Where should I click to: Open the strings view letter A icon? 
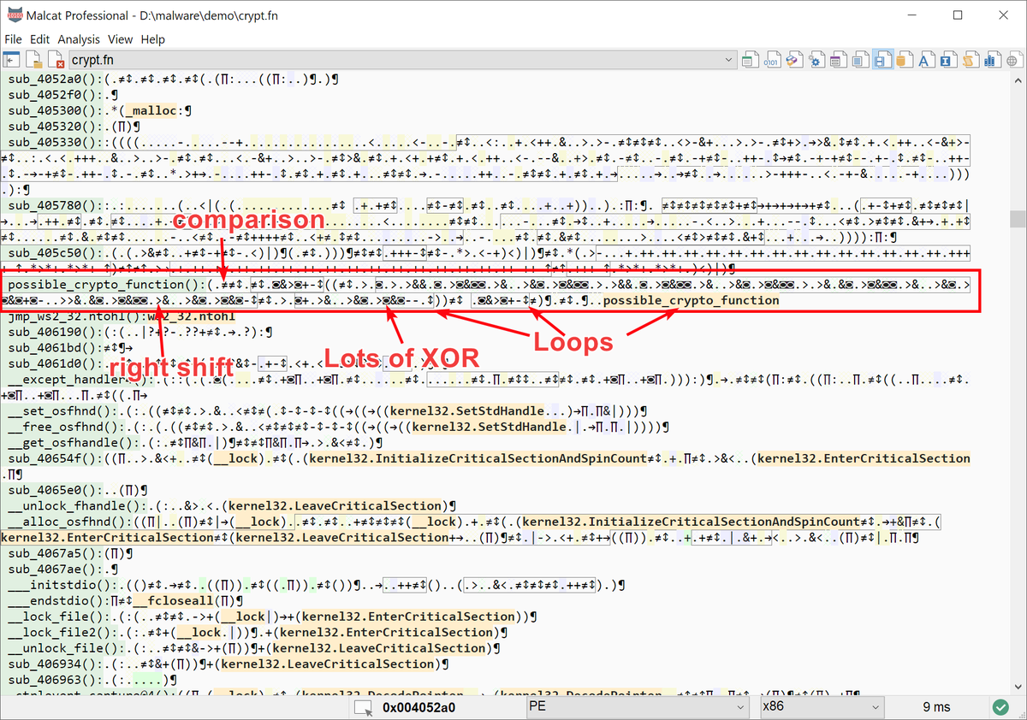click(x=927, y=60)
